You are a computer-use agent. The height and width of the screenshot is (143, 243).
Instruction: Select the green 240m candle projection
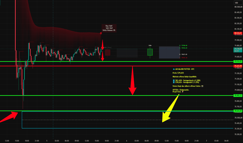[x=150, y=52]
